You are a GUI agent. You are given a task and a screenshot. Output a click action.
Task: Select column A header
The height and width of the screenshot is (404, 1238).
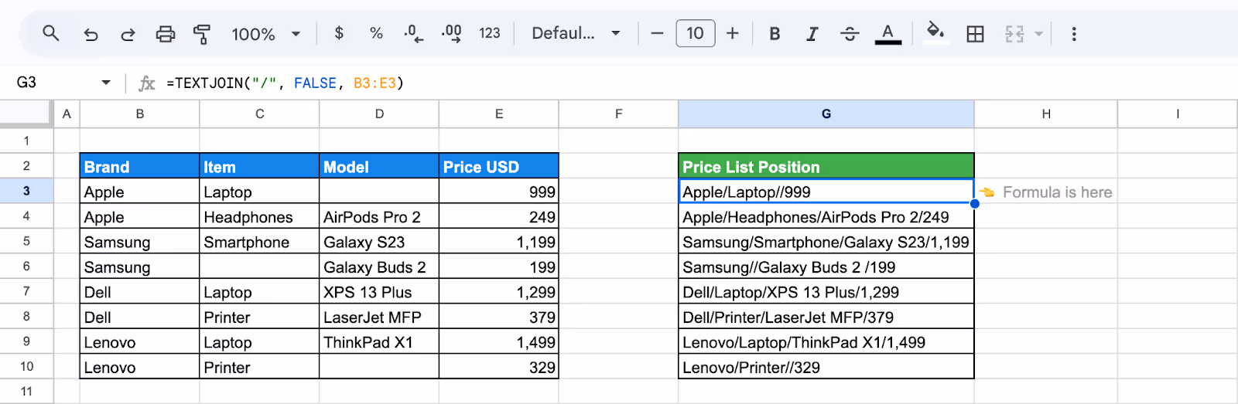point(67,114)
